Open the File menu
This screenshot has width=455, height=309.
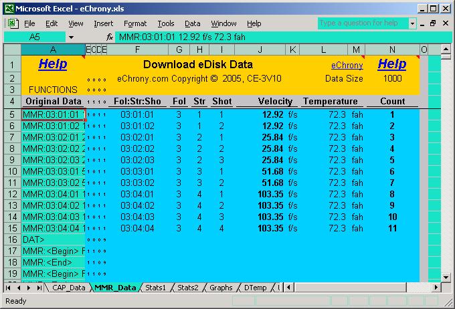point(29,23)
